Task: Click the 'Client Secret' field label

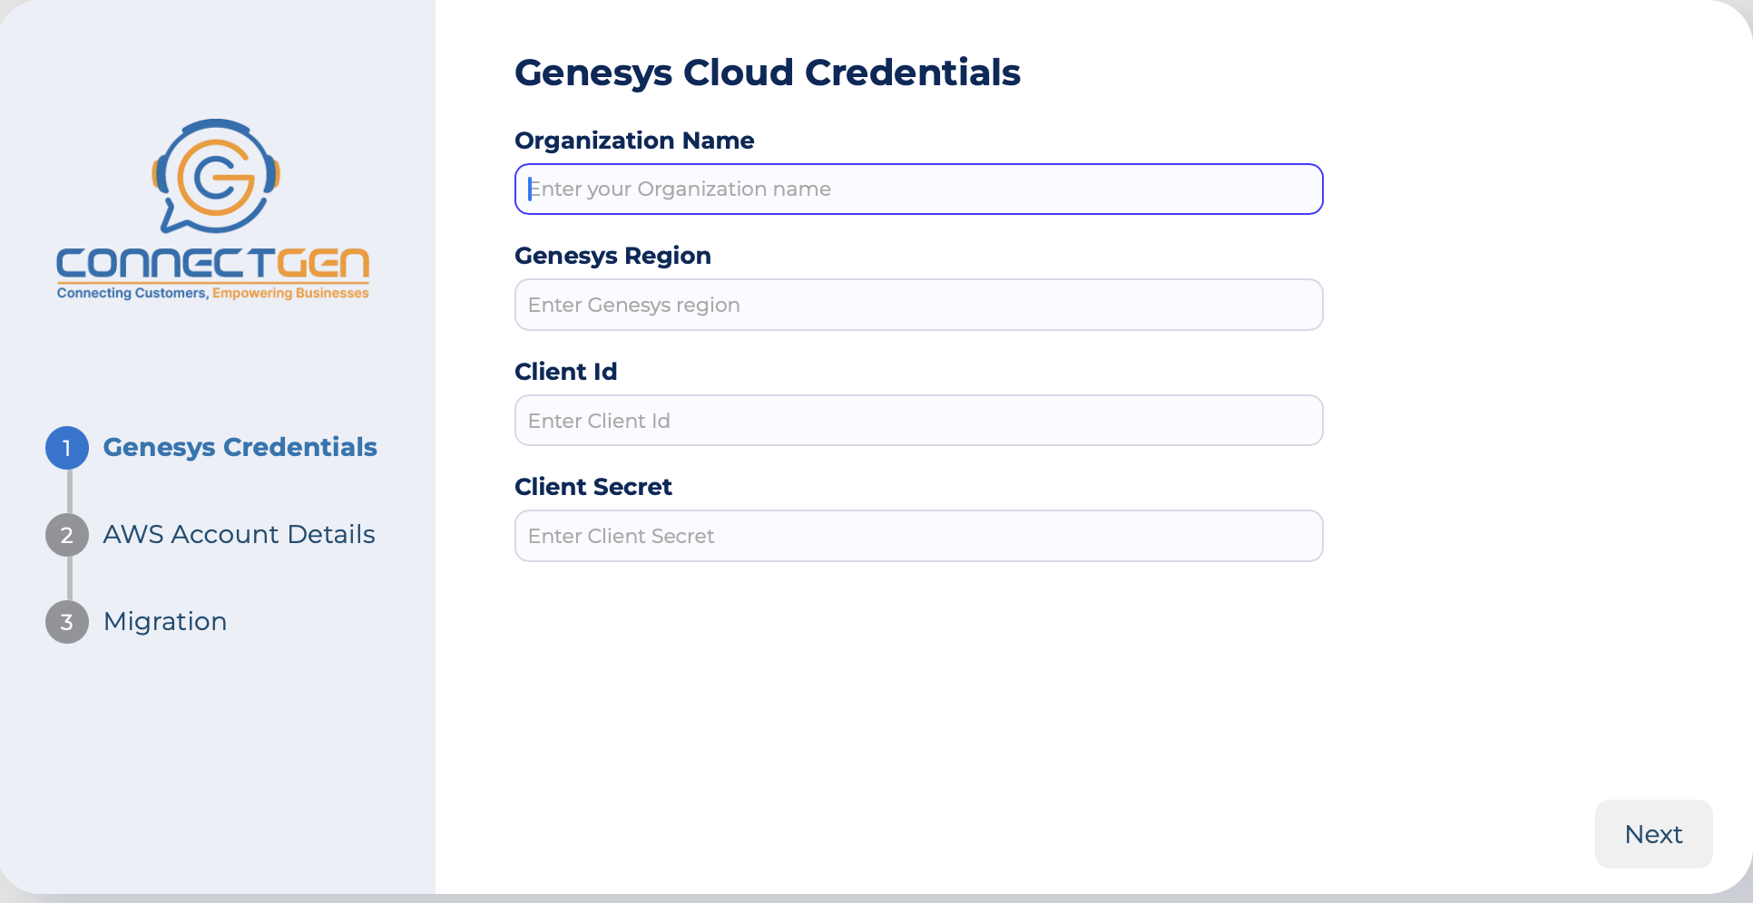Action: pyautogui.click(x=593, y=487)
